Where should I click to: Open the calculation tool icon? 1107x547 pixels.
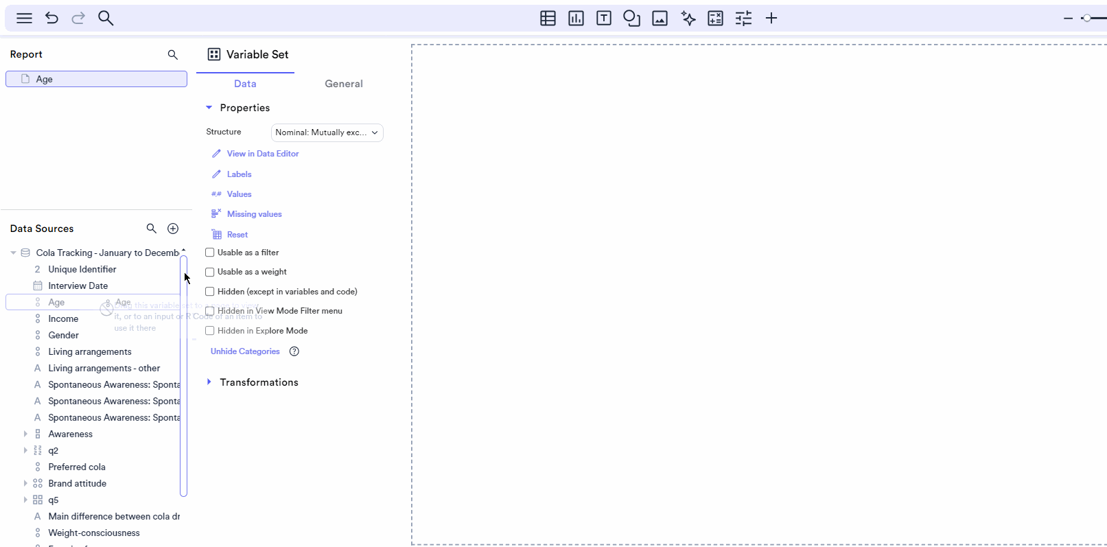[x=715, y=19]
